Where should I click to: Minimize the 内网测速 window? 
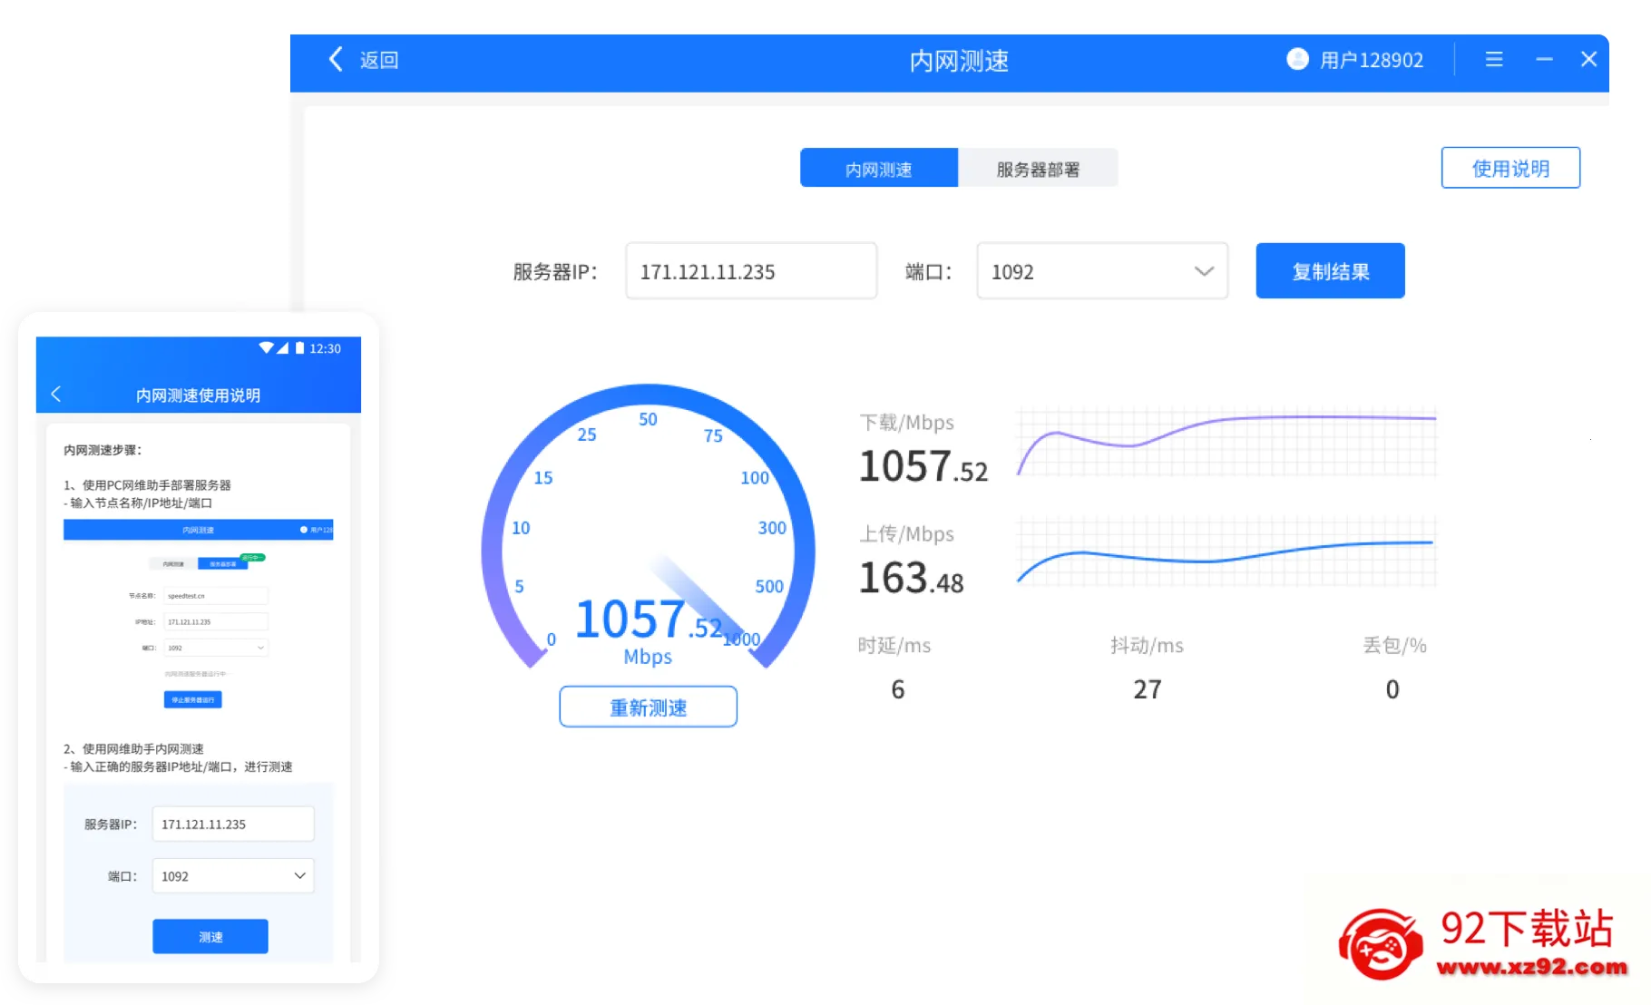(1544, 60)
